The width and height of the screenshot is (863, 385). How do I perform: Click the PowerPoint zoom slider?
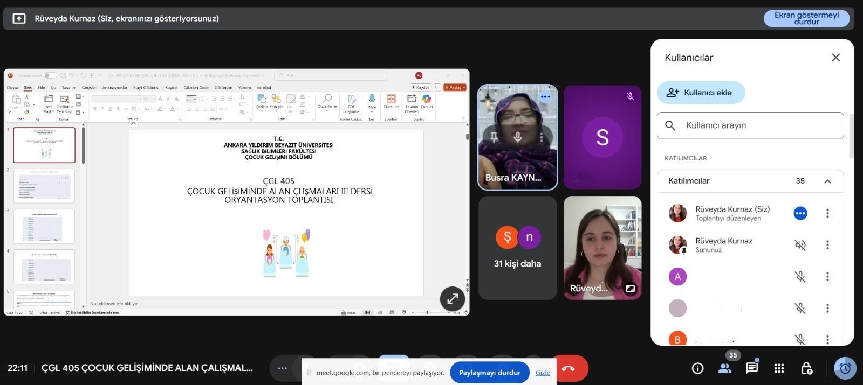click(x=427, y=312)
